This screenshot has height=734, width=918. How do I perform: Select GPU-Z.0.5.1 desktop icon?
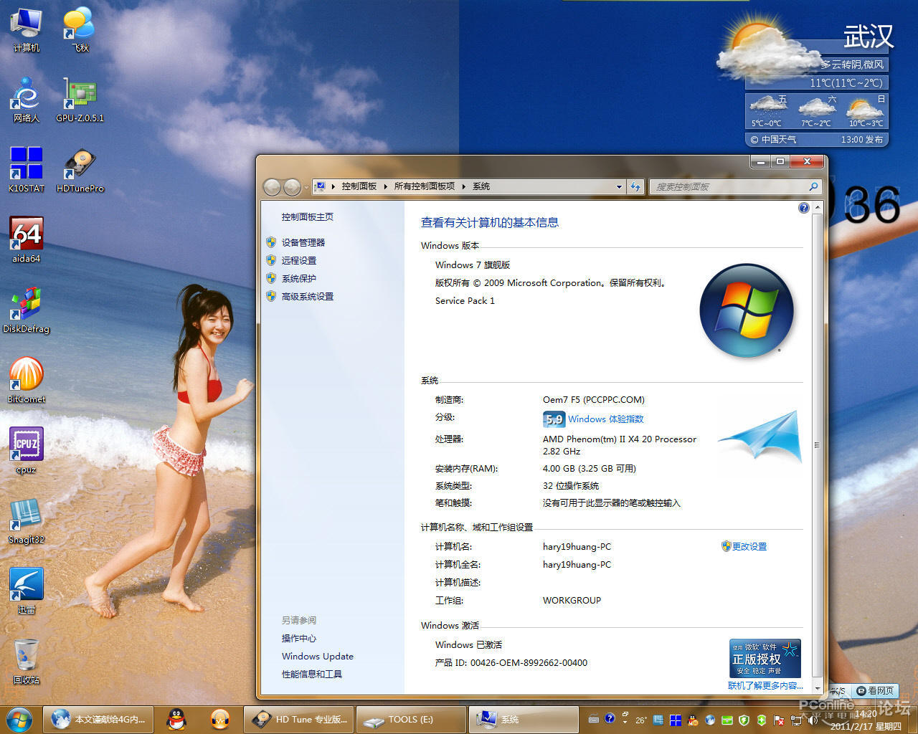click(80, 99)
